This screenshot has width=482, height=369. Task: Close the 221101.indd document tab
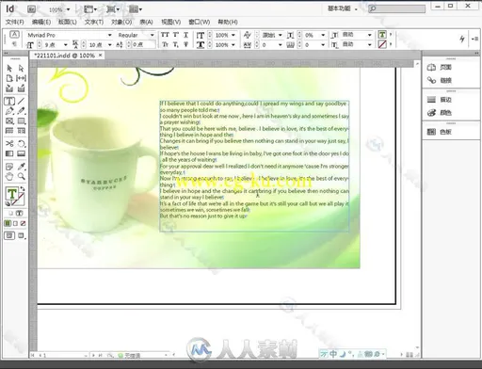pyautogui.click(x=101, y=56)
